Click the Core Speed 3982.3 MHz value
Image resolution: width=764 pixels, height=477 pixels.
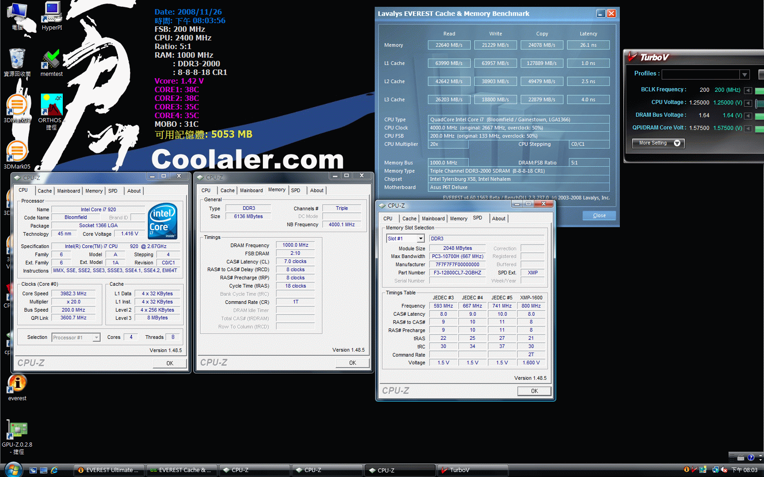[x=74, y=293]
